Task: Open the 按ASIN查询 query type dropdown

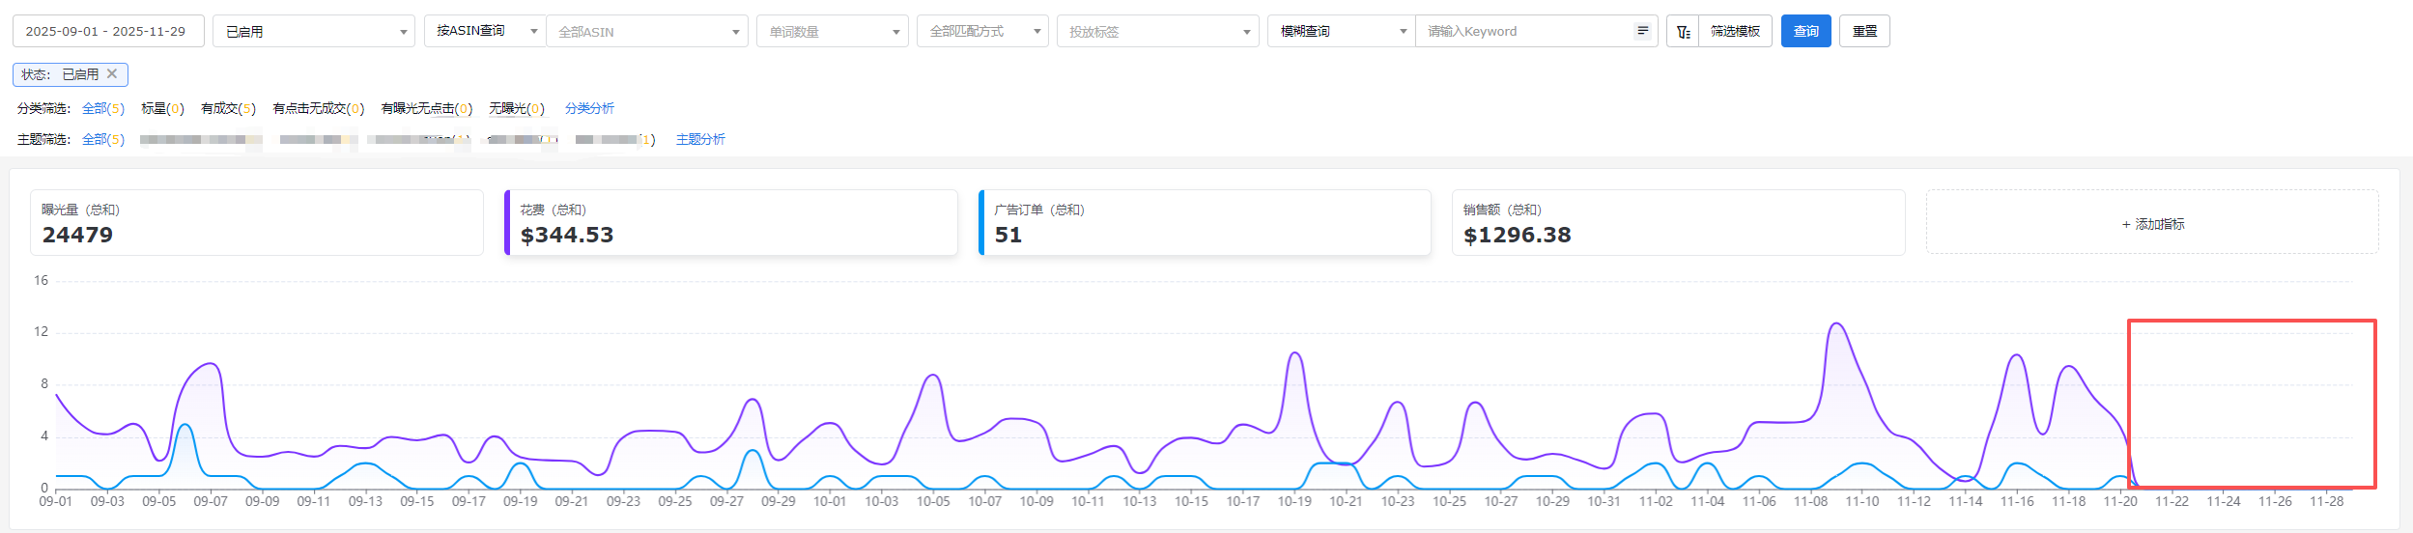Action: (484, 31)
